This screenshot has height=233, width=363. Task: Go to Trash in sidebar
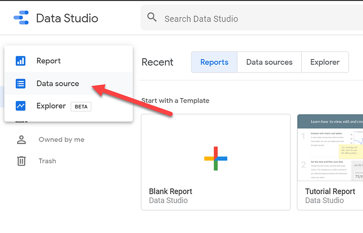coord(48,161)
